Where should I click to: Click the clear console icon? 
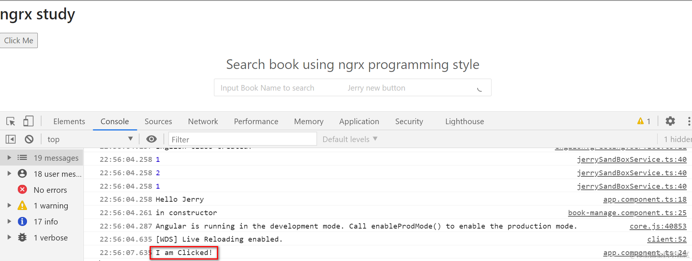click(29, 139)
